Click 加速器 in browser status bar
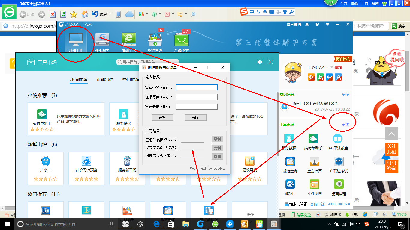410x230 pixels. [333, 215]
